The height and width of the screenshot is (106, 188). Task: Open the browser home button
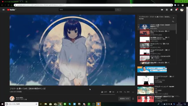tap(12, 5)
